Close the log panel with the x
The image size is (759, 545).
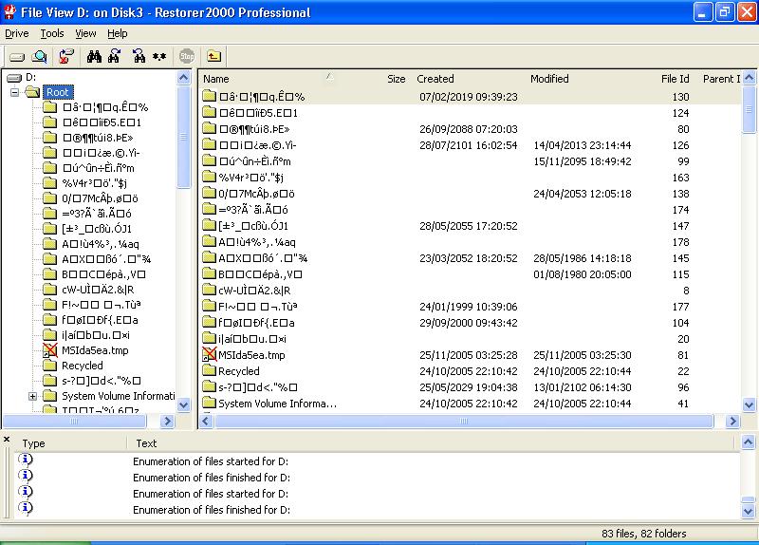(7, 439)
